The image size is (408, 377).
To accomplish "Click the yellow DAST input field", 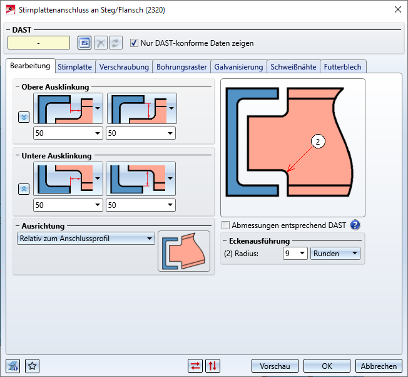I will pos(39,43).
